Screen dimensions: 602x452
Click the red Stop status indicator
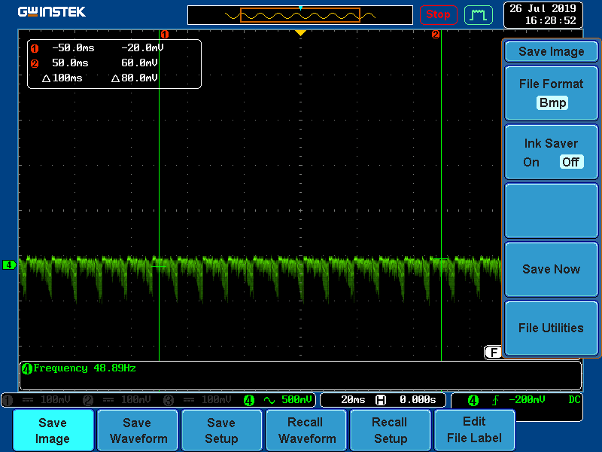(x=438, y=15)
